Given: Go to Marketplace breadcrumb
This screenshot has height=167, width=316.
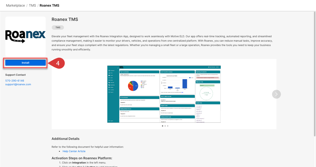Looking at the screenshot, I should (x=15, y=5).
